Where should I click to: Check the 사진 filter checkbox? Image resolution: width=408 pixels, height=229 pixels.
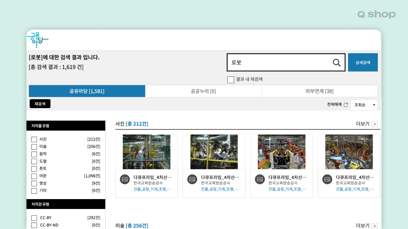(34, 139)
